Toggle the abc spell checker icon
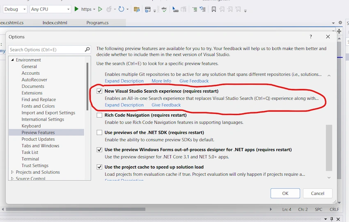This screenshot has width=349, height=222. (164, 9)
